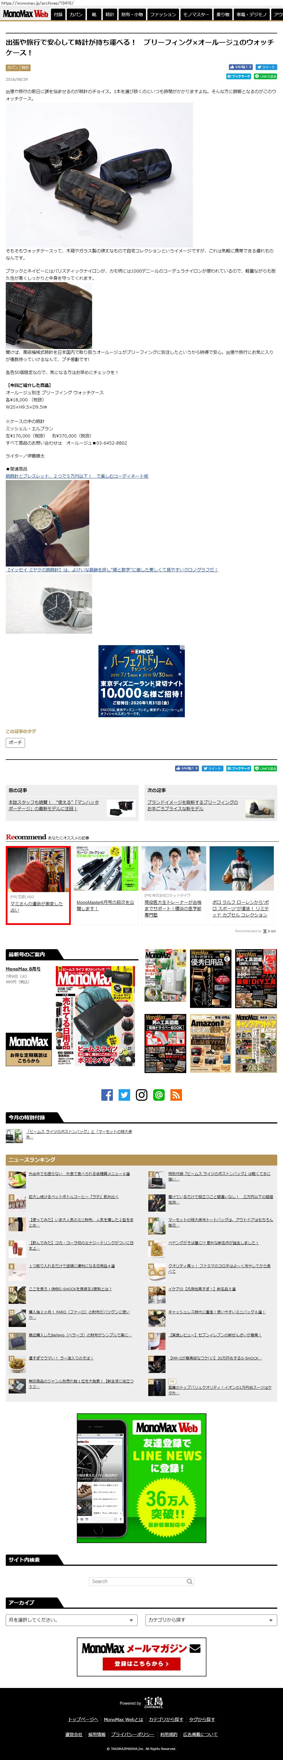The height and width of the screenshot is (1760, 283).
Task: Click the bottom B!ブックマーク button
Action: coord(239,769)
